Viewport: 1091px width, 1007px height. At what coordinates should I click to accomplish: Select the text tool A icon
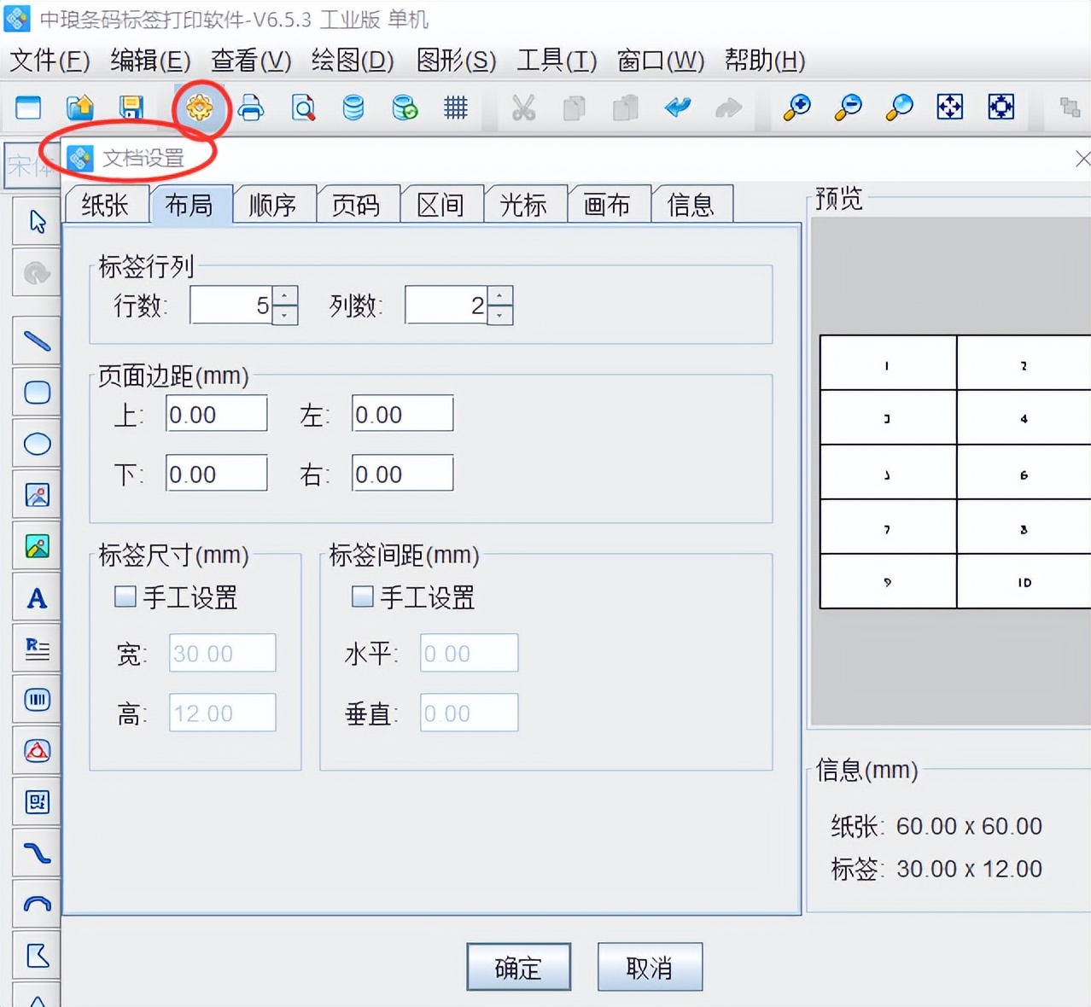(x=37, y=598)
